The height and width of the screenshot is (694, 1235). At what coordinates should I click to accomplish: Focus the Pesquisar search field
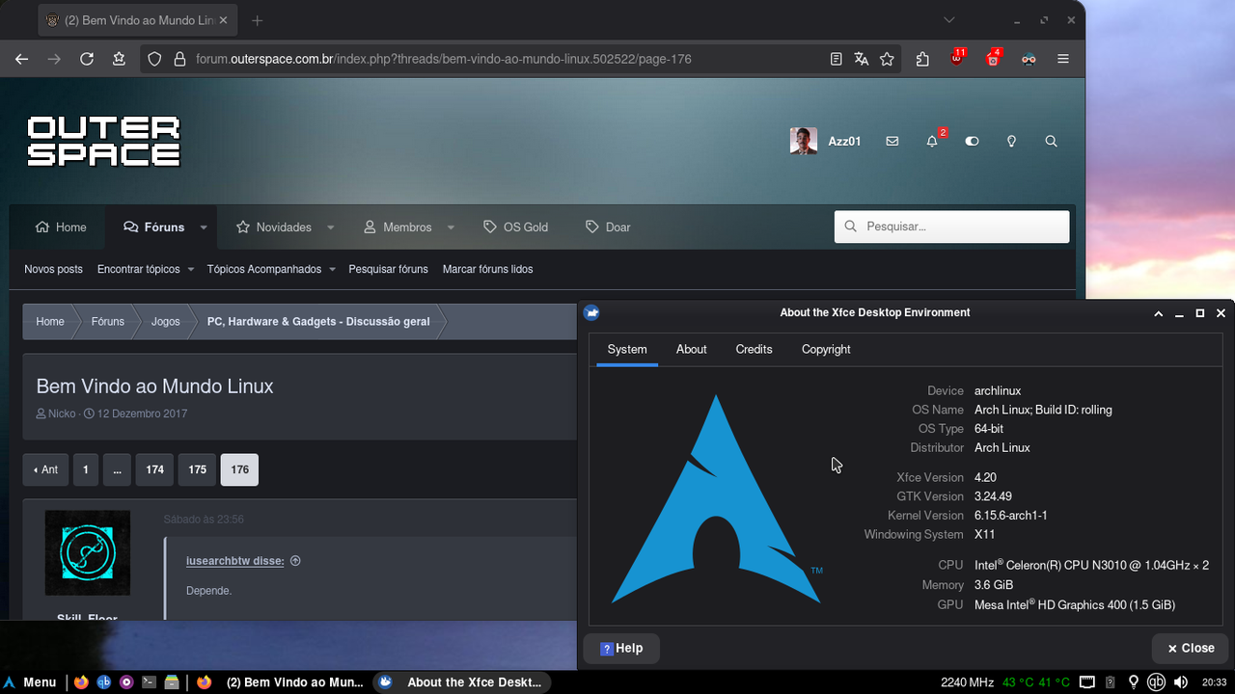point(951,227)
